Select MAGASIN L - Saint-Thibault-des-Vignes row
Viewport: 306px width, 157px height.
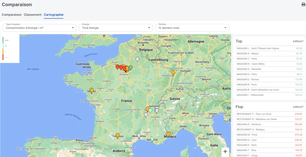pos(269,48)
